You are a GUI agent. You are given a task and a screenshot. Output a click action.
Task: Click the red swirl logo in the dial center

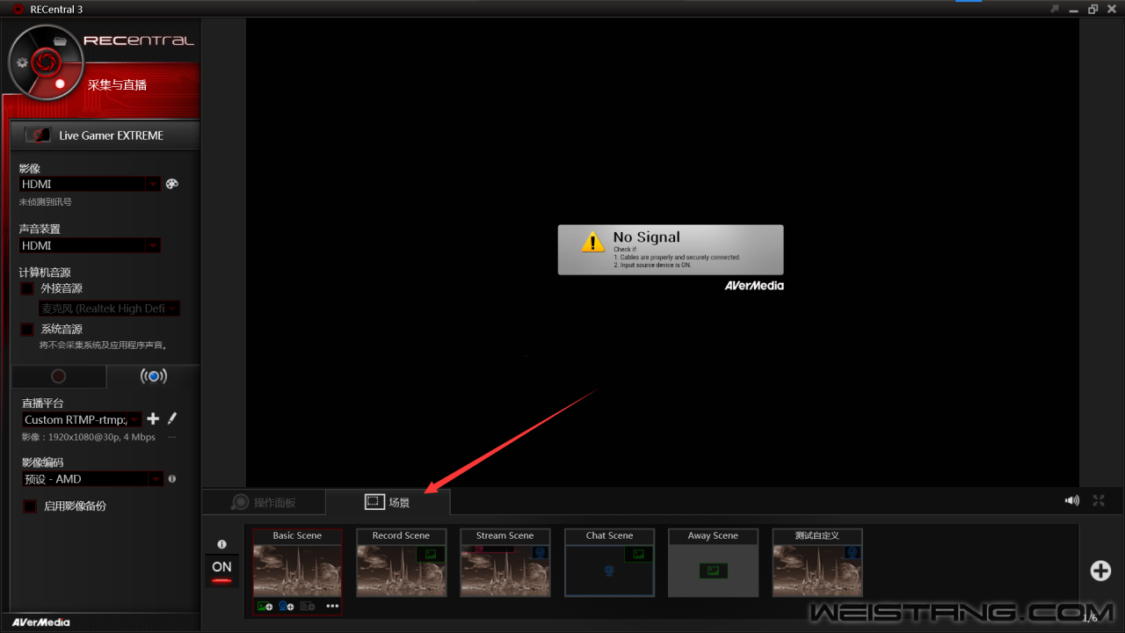pos(45,62)
